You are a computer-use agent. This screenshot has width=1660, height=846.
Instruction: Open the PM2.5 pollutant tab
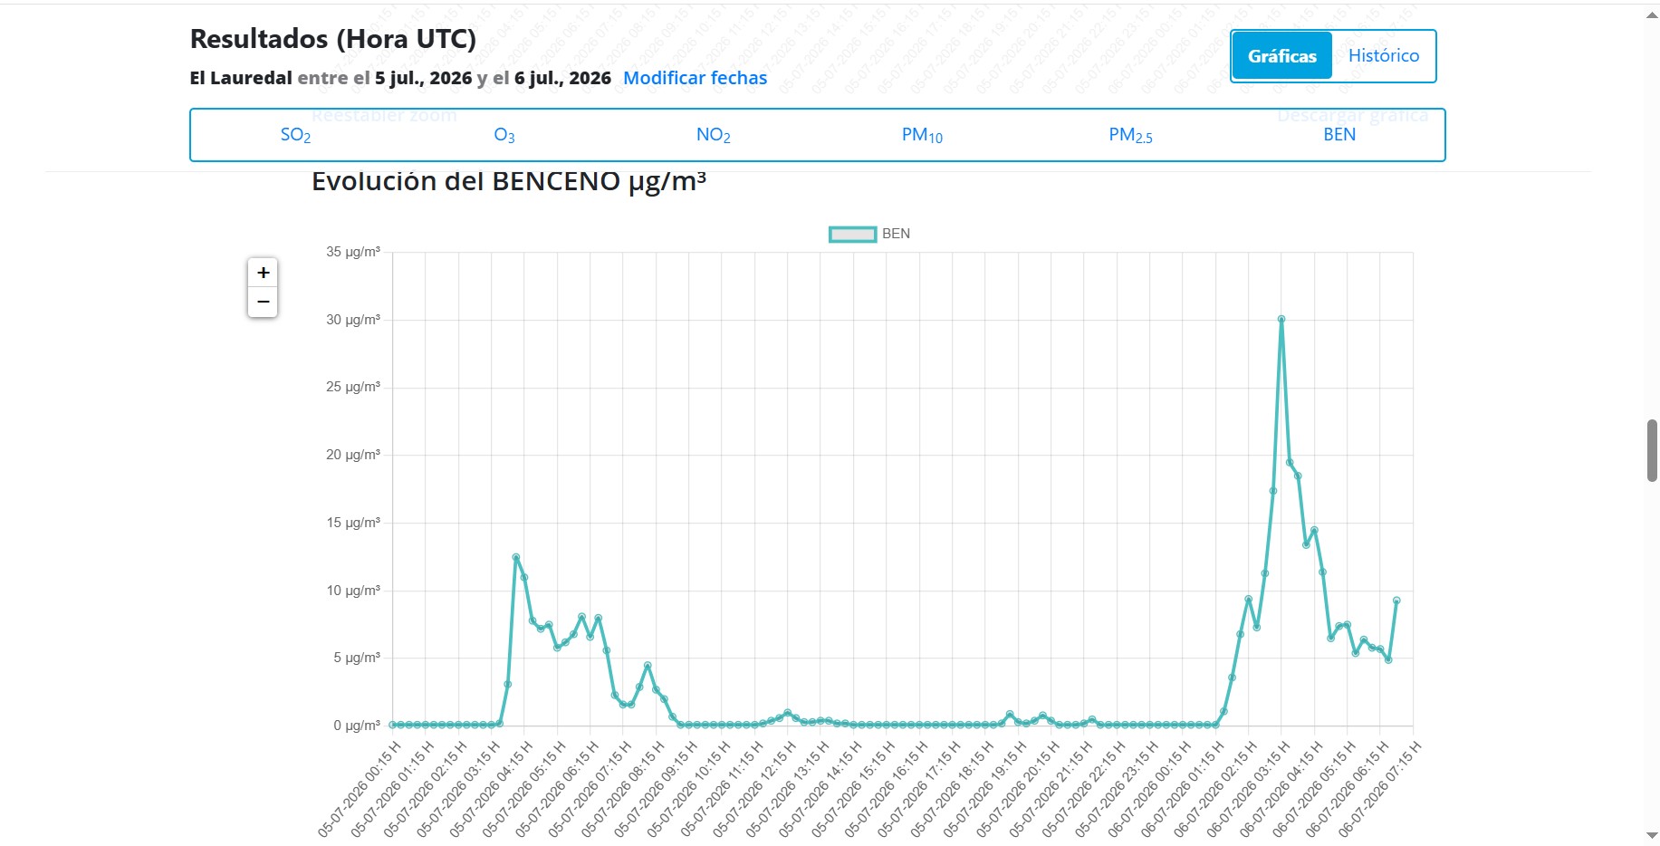tap(1130, 135)
